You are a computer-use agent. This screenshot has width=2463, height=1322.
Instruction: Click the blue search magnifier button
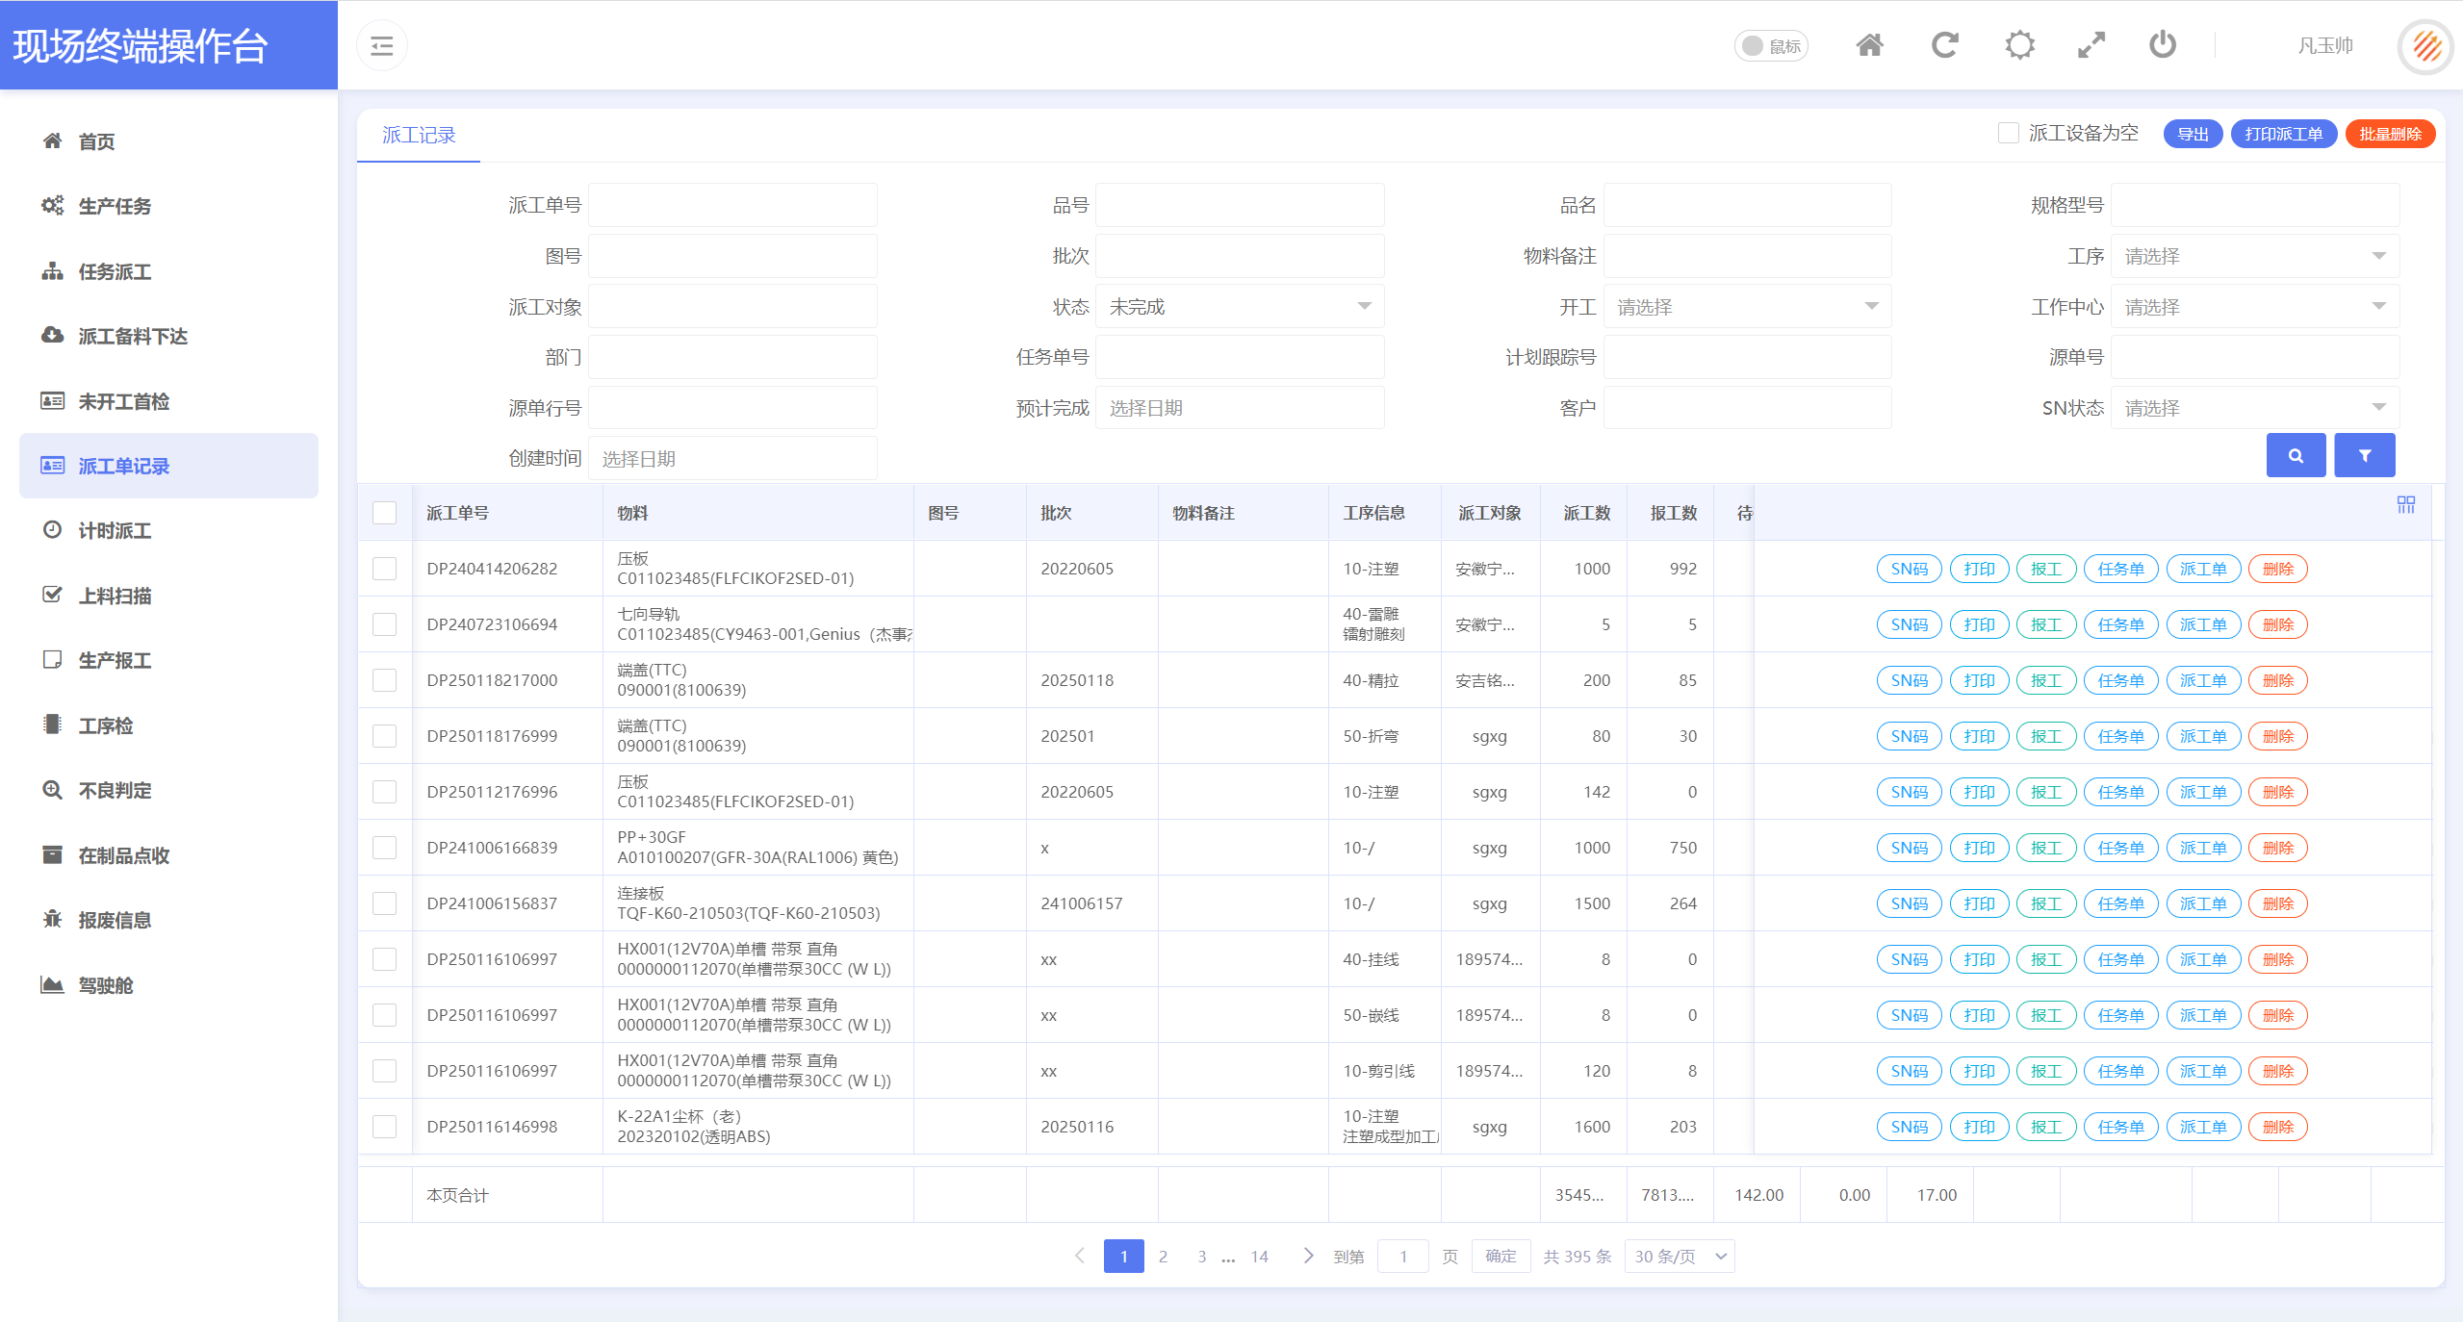tap(2296, 455)
